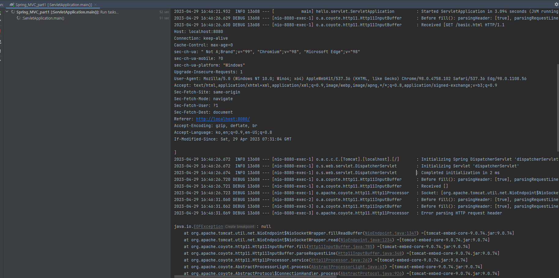Click the If-Modified-Since header line

233,139
